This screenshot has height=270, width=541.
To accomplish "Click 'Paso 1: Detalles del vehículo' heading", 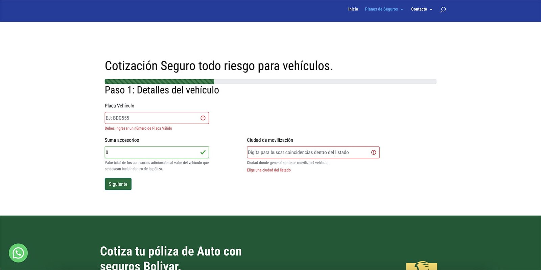I will click(162, 90).
